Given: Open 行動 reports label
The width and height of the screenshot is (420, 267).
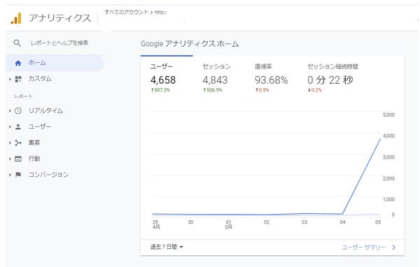Looking at the screenshot, I should (x=34, y=159).
